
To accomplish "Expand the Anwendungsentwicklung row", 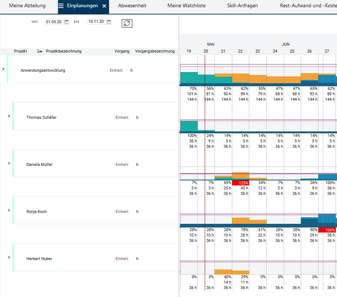I will click(x=3, y=69).
